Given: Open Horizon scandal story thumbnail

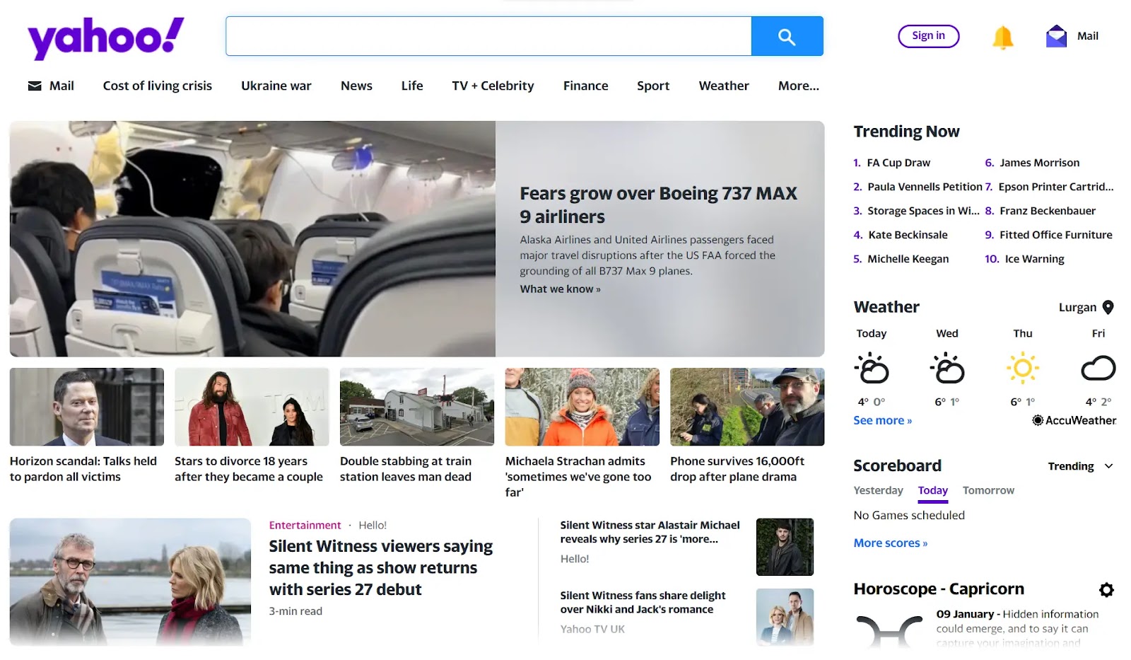Looking at the screenshot, I should coord(87,407).
